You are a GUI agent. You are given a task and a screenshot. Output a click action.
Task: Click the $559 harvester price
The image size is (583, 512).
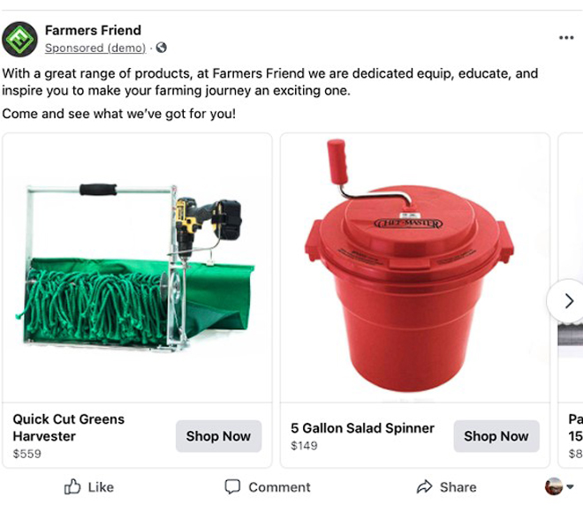tap(26, 454)
